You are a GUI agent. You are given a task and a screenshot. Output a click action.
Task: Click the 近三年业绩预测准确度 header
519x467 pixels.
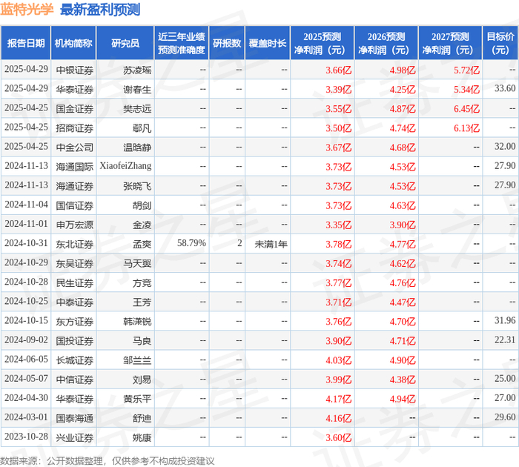coord(182,43)
